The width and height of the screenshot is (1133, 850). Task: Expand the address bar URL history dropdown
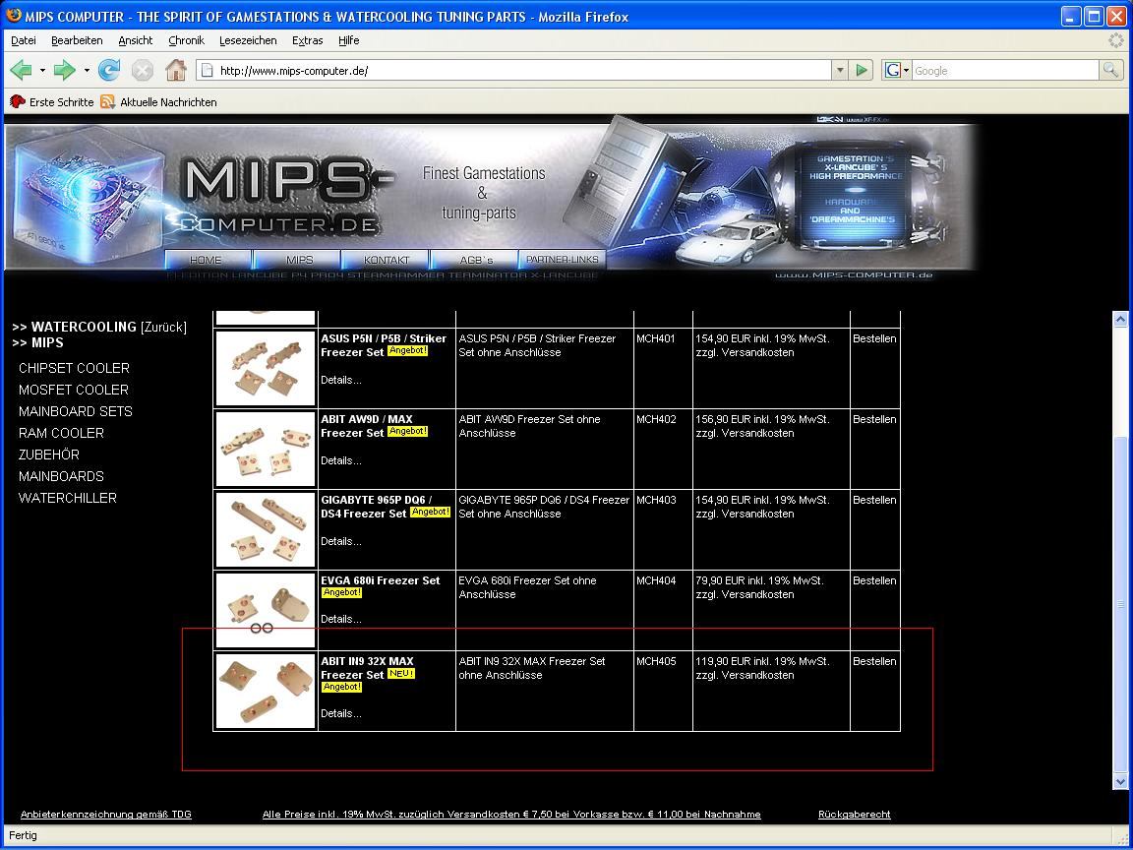coord(840,70)
